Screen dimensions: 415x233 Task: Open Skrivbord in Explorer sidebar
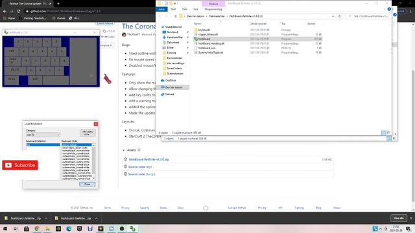172,32
